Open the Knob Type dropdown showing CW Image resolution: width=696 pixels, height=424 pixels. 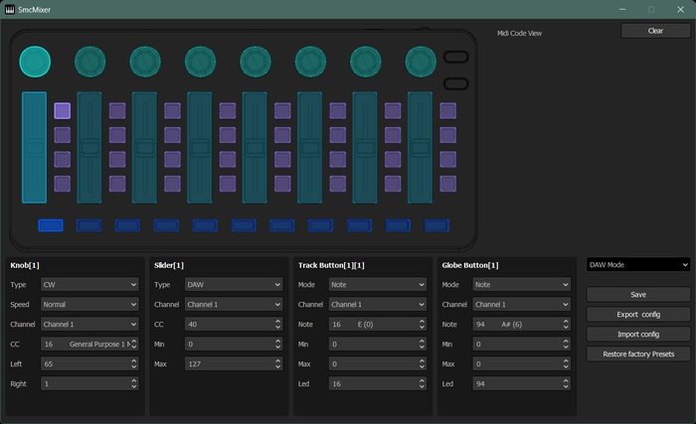(88, 284)
